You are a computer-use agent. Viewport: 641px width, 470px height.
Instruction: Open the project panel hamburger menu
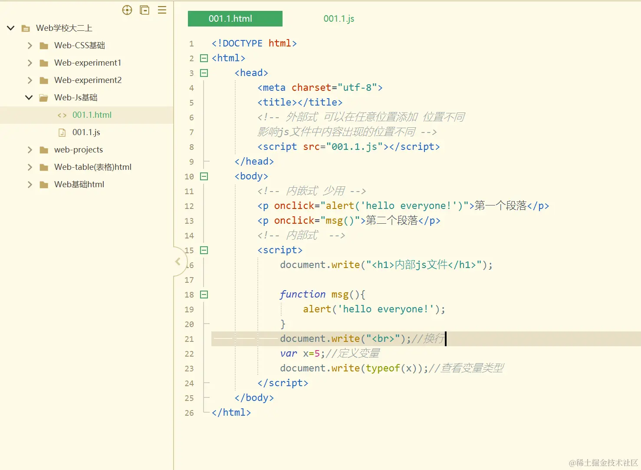point(162,10)
